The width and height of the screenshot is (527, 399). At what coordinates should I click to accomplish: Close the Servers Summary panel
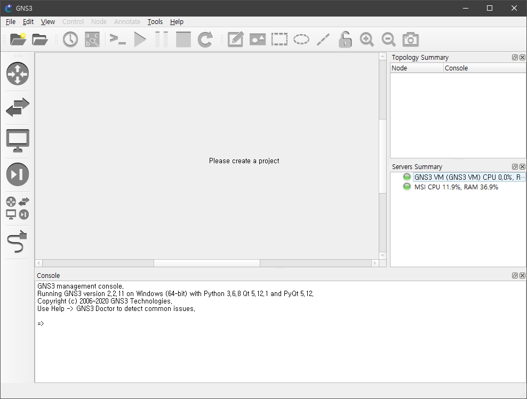tap(522, 167)
